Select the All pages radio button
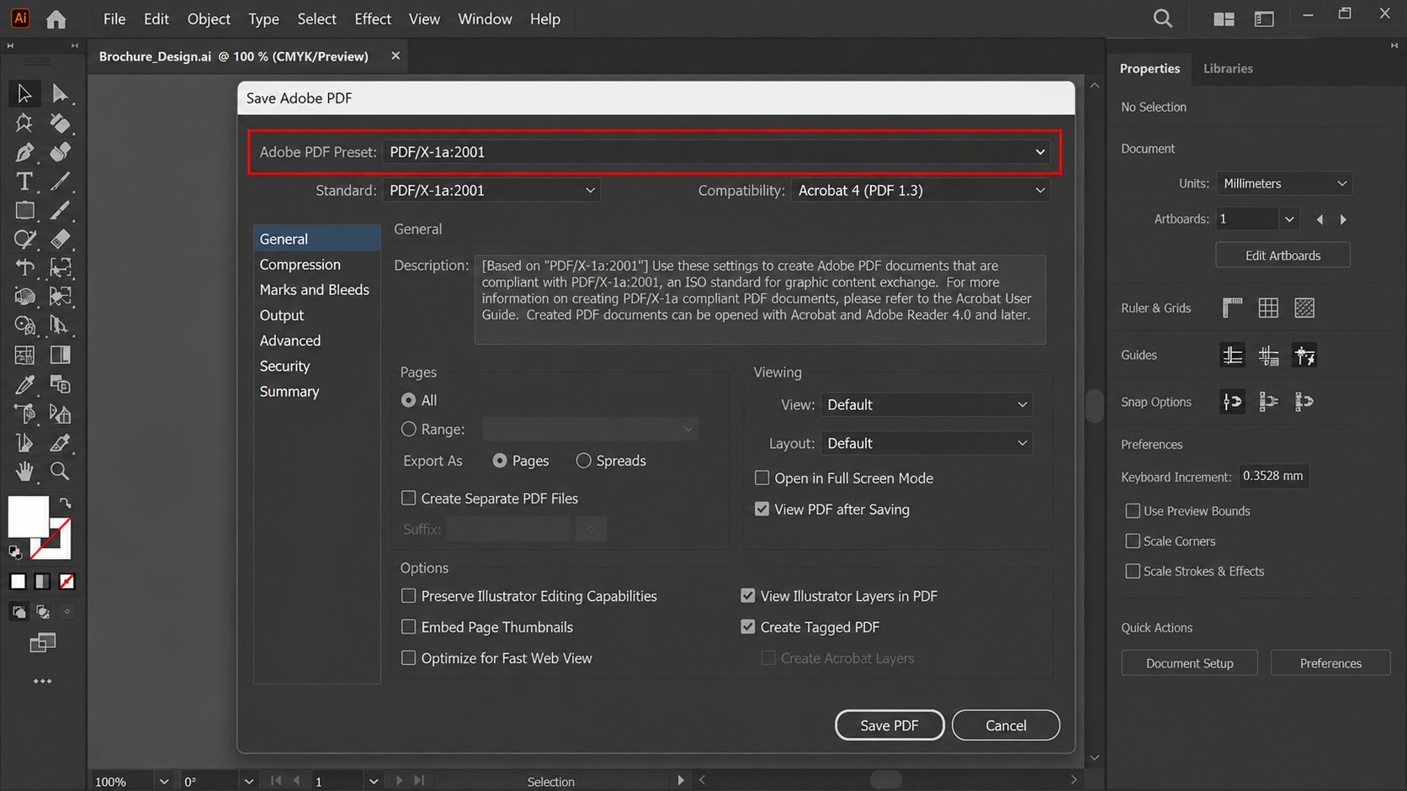Image resolution: width=1407 pixels, height=791 pixels. (x=409, y=400)
